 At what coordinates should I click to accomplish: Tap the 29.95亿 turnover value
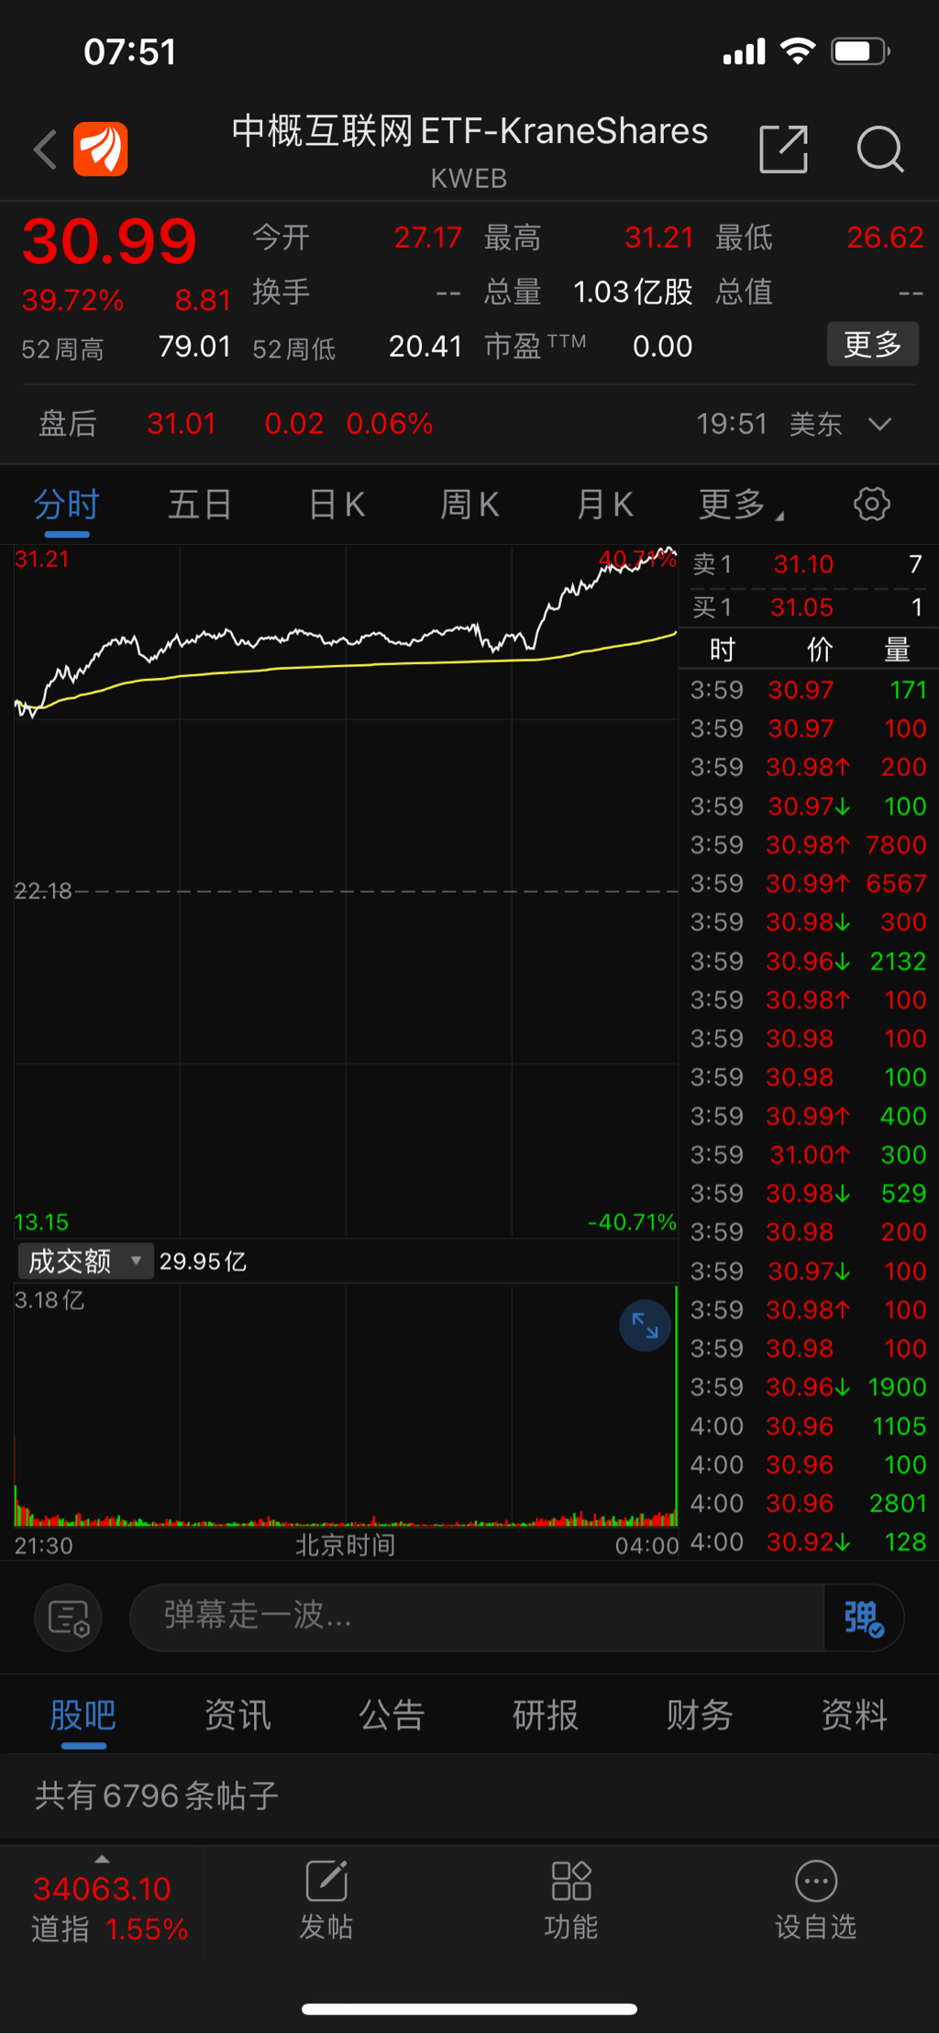(x=203, y=1262)
